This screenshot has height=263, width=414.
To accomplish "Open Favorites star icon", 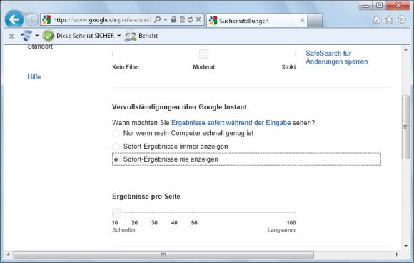I will click(x=389, y=20).
